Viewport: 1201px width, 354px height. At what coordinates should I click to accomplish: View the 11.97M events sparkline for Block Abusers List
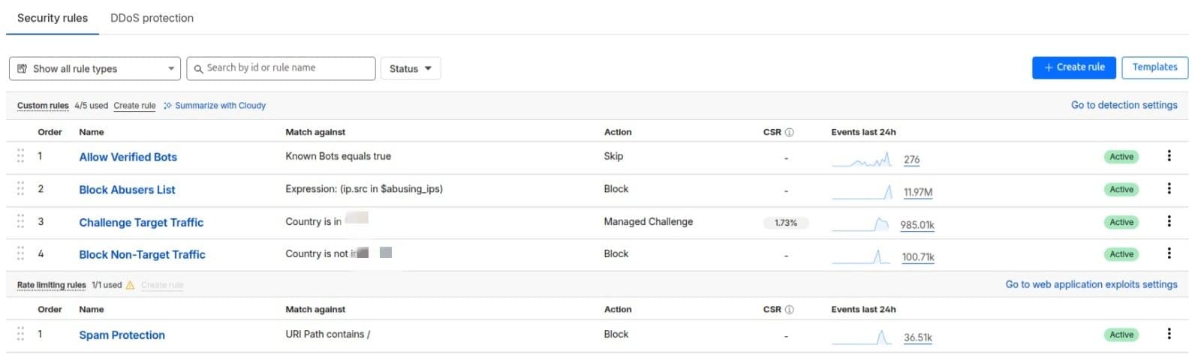pyautogui.click(x=862, y=192)
